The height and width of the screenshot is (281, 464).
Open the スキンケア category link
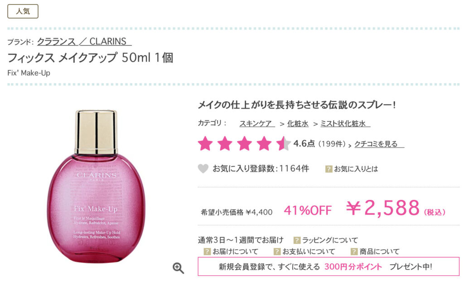[257, 124]
